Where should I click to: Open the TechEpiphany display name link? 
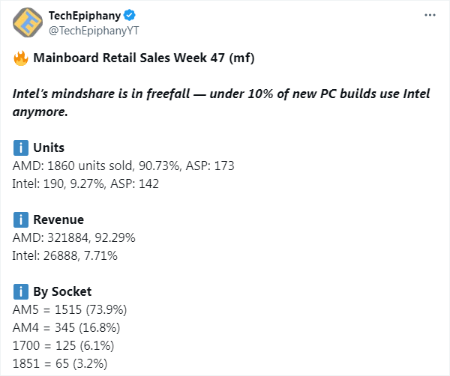click(85, 15)
